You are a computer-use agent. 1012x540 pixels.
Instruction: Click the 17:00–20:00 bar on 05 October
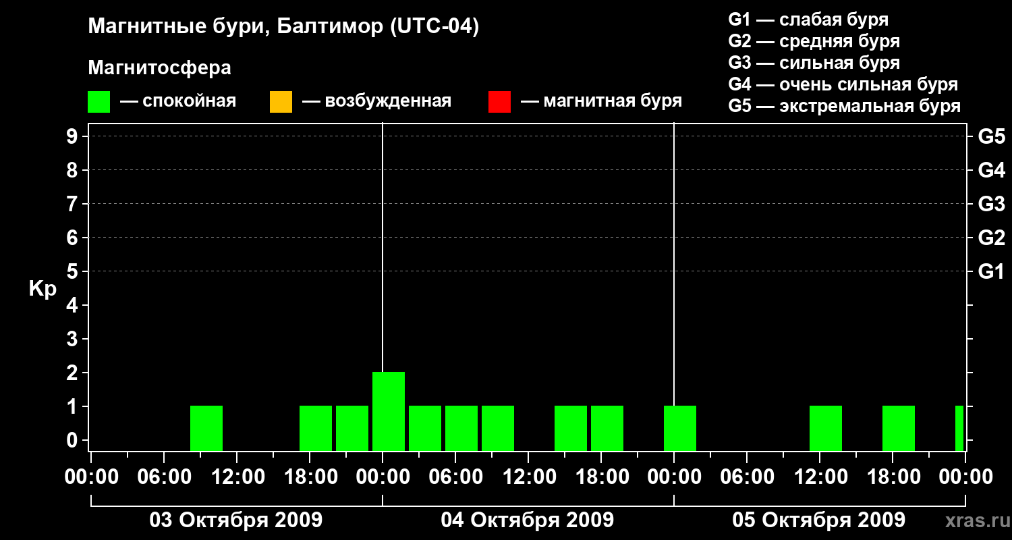click(x=899, y=428)
